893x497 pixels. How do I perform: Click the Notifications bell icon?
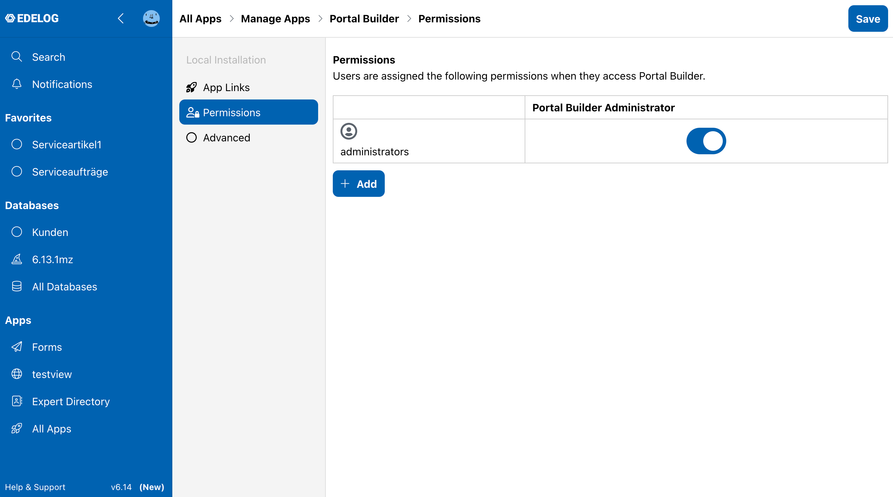[x=17, y=84]
